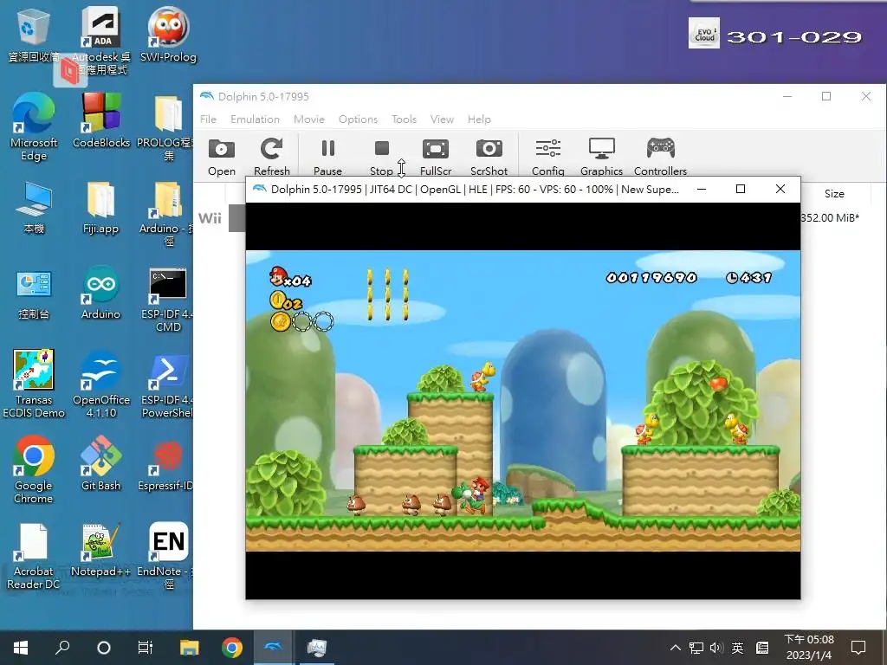Screen dimensions: 887x665
Task: Select the Notepad++ desktop icon
Action: tap(100, 550)
